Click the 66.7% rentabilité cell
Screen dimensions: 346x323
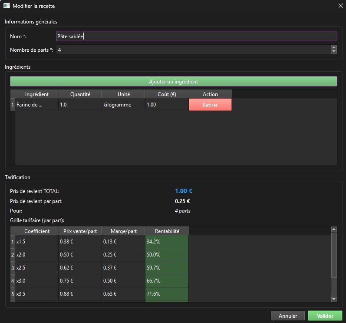tap(167, 280)
